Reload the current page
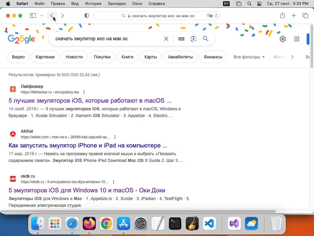This screenshot has width=314, height=236. (x=216, y=16)
